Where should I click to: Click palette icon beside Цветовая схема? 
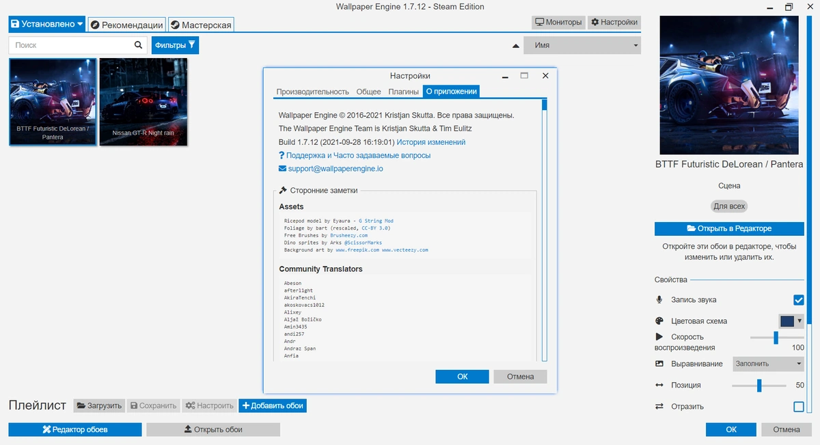coord(659,321)
